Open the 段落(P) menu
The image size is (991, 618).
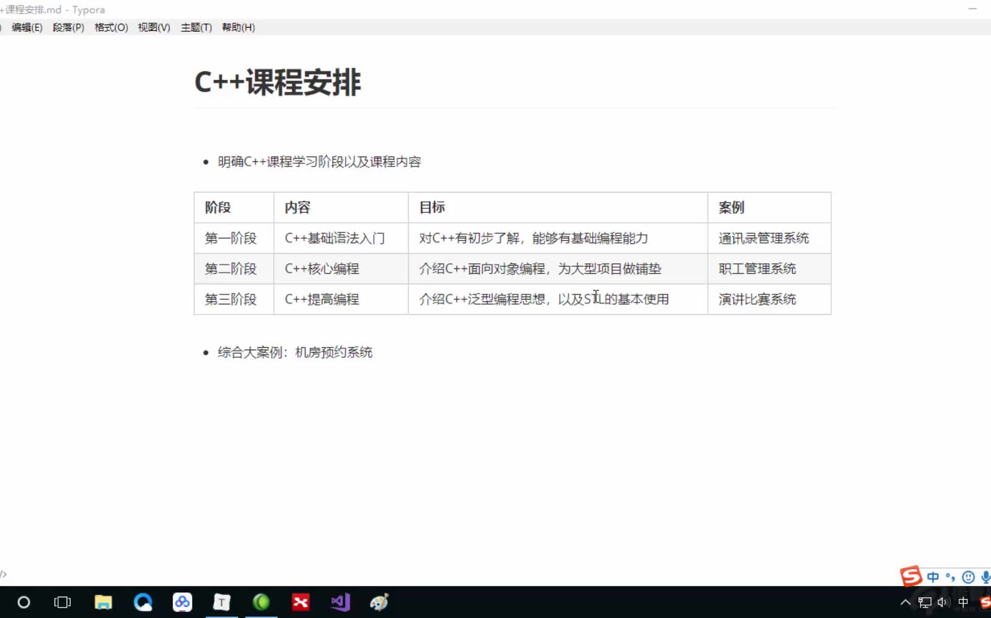click(x=69, y=27)
